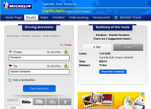Image resolution: width=151 pixels, height=109 pixels.
Task: Click the plus icon to add destination
Action: click(10, 80)
